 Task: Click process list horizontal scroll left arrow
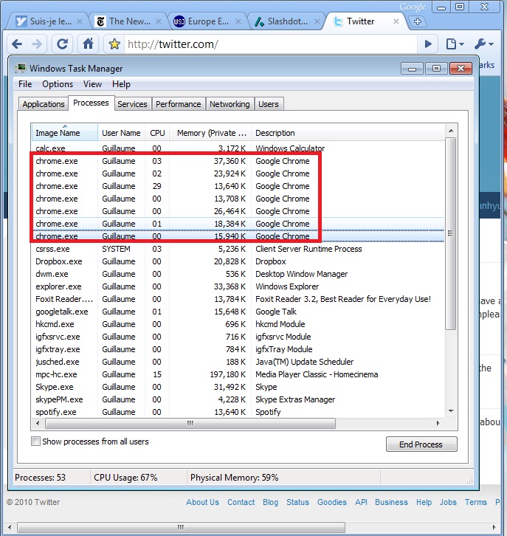pyautogui.click(x=38, y=423)
